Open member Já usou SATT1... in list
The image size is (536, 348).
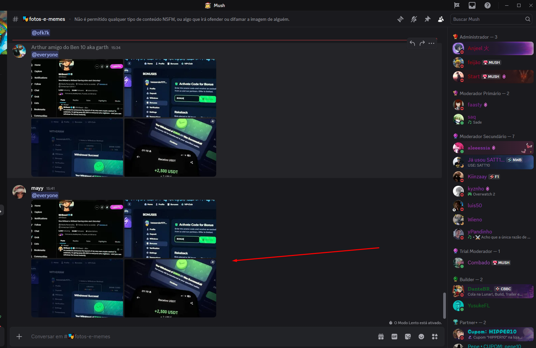tap(493, 162)
